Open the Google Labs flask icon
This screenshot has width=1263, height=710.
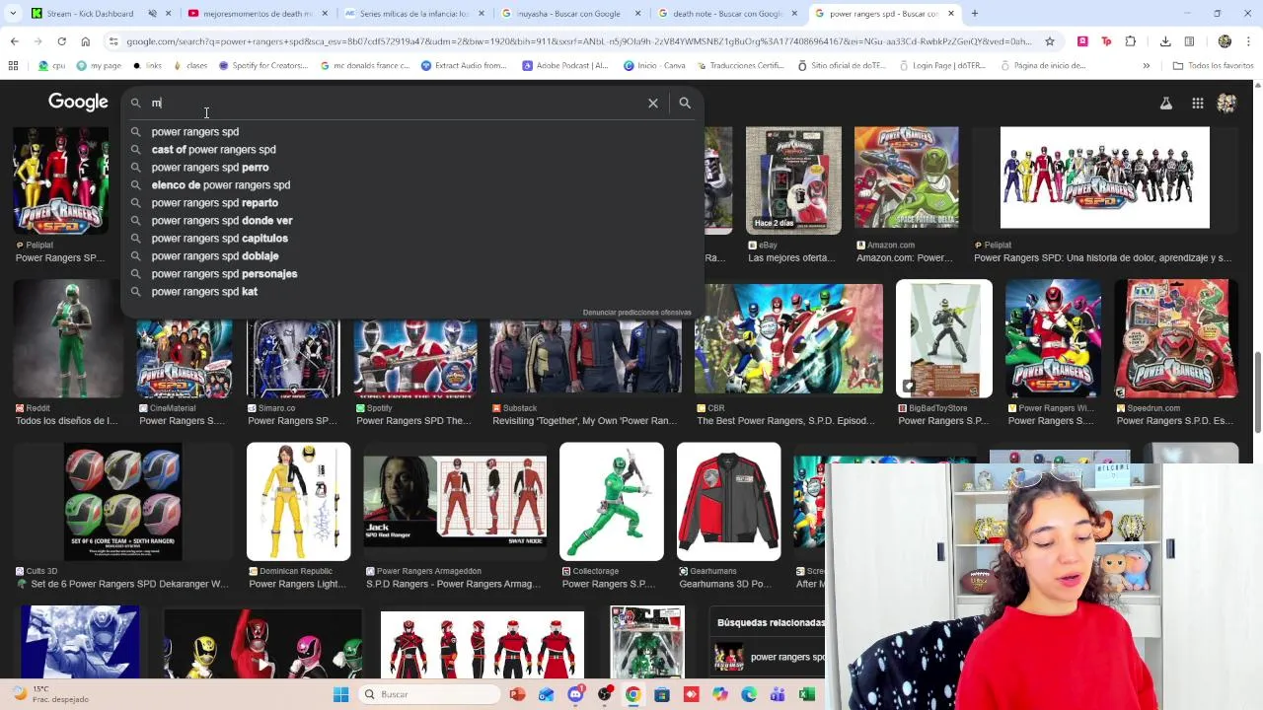(x=1165, y=103)
